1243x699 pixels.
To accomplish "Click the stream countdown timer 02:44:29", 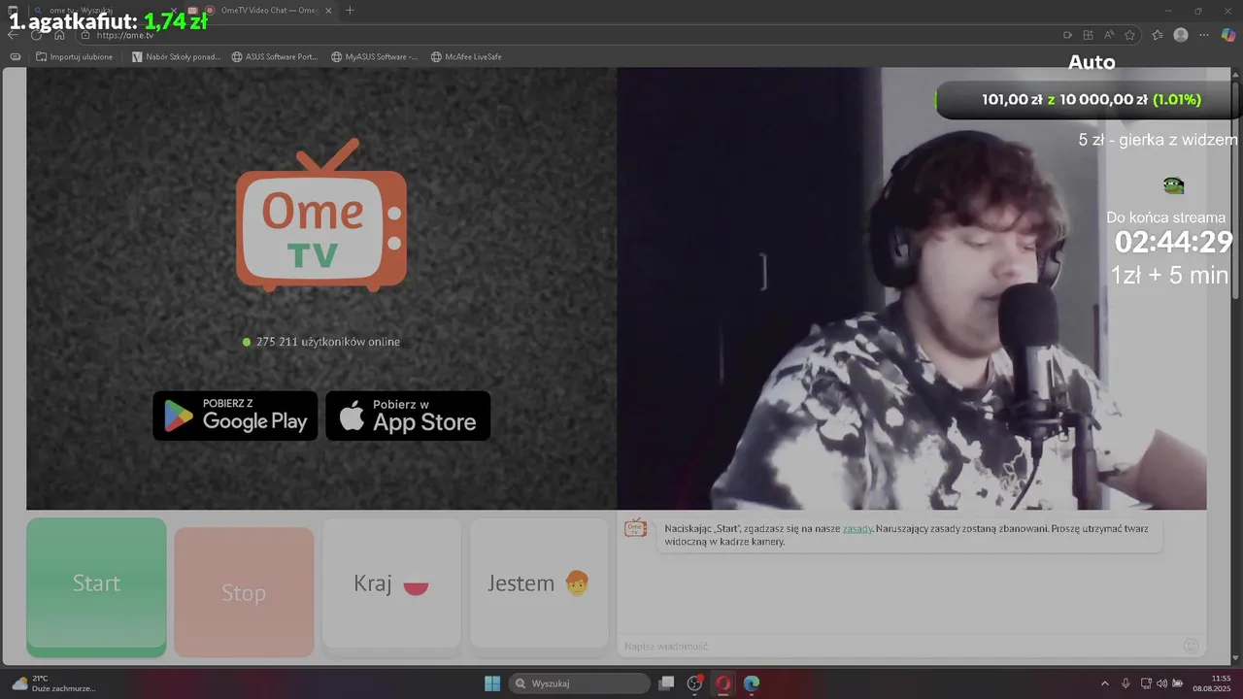I will point(1173,242).
